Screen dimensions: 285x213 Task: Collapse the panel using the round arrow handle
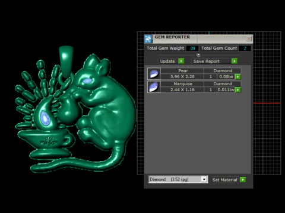coord(198,55)
